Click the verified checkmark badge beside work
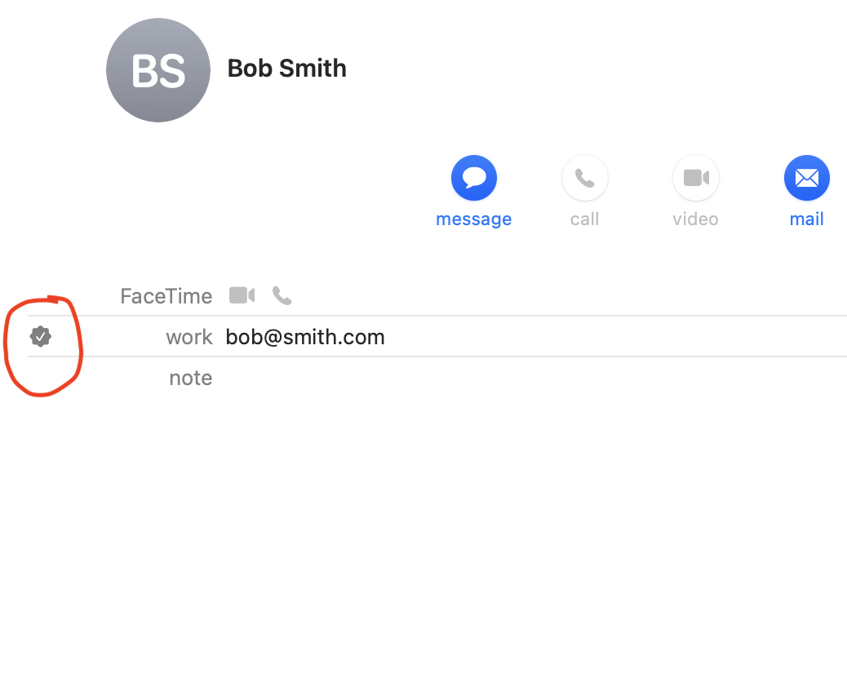Image resolution: width=847 pixels, height=682 pixels. (41, 336)
